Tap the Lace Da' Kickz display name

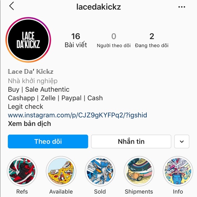pos(31,72)
